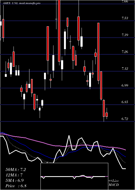Click the 6.72 price axis label
Viewport: 135px width, 190px height.
(125, 119)
